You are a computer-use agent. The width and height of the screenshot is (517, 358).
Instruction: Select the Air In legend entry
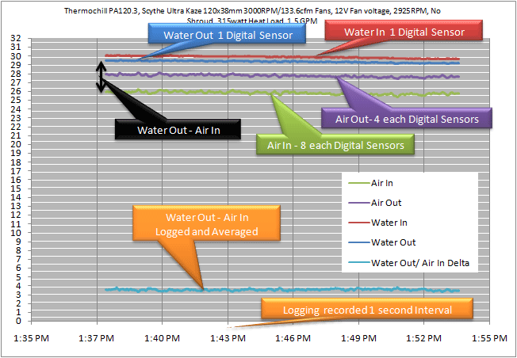[382, 183]
